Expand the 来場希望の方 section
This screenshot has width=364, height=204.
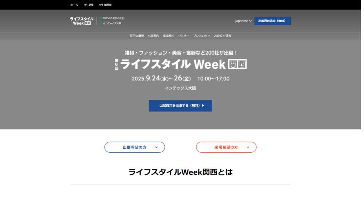(x=226, y=147)
